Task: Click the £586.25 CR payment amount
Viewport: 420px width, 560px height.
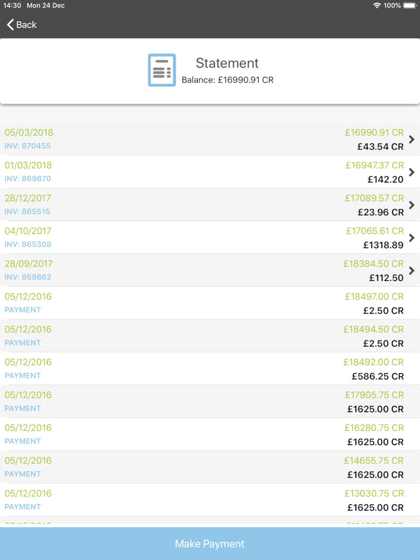Action: 378,376
